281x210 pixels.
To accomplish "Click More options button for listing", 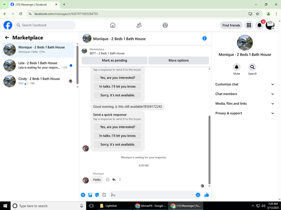I will tap(179, 60).
